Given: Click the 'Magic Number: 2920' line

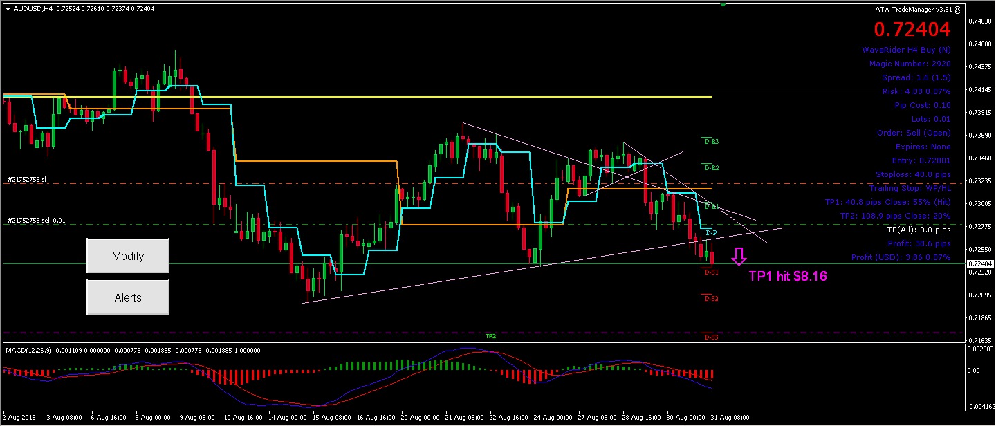Looking at the screenshot, I should (x=910, y=64).
